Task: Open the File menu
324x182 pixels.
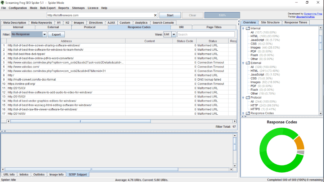Action: click(4, 8)
